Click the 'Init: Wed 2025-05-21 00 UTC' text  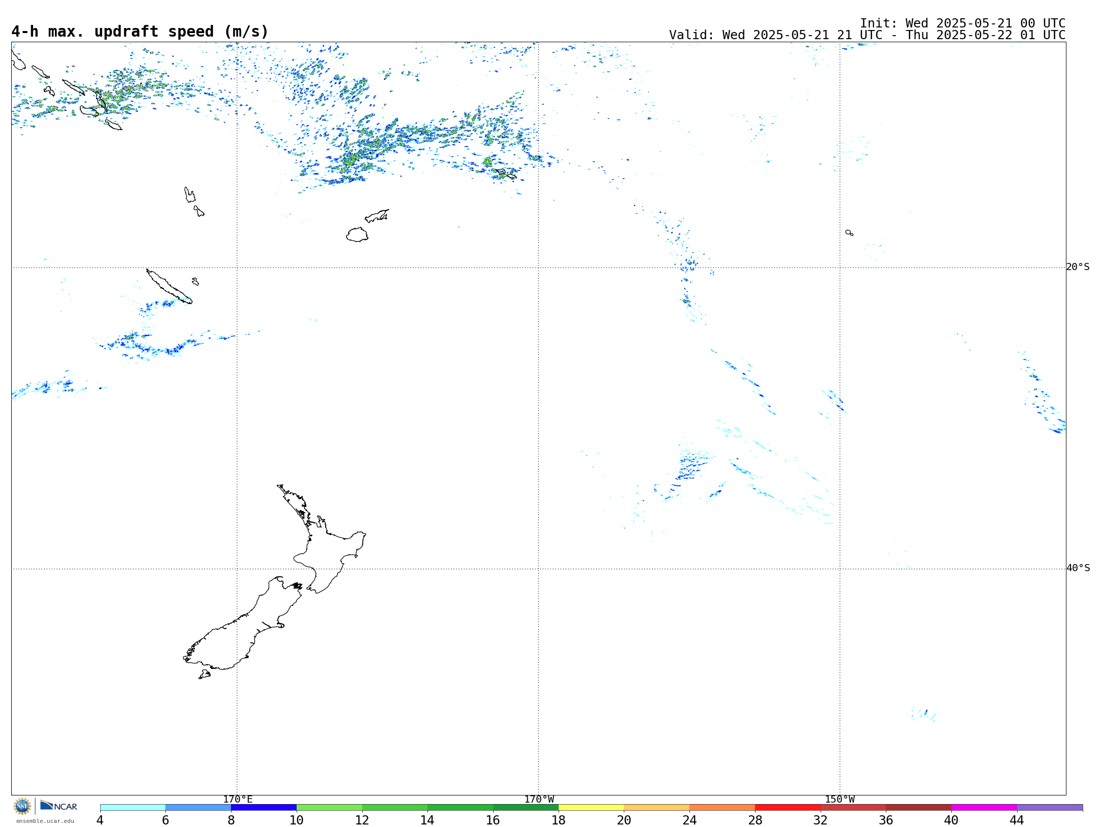[x=963, y=23]
